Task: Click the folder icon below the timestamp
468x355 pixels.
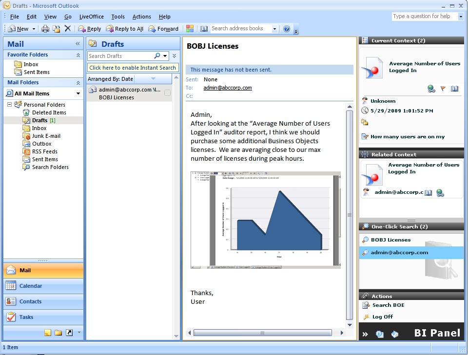Action: pos(365,122)
